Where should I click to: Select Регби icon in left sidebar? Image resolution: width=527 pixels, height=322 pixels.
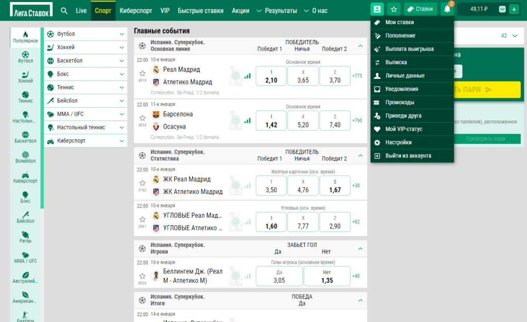26,237
